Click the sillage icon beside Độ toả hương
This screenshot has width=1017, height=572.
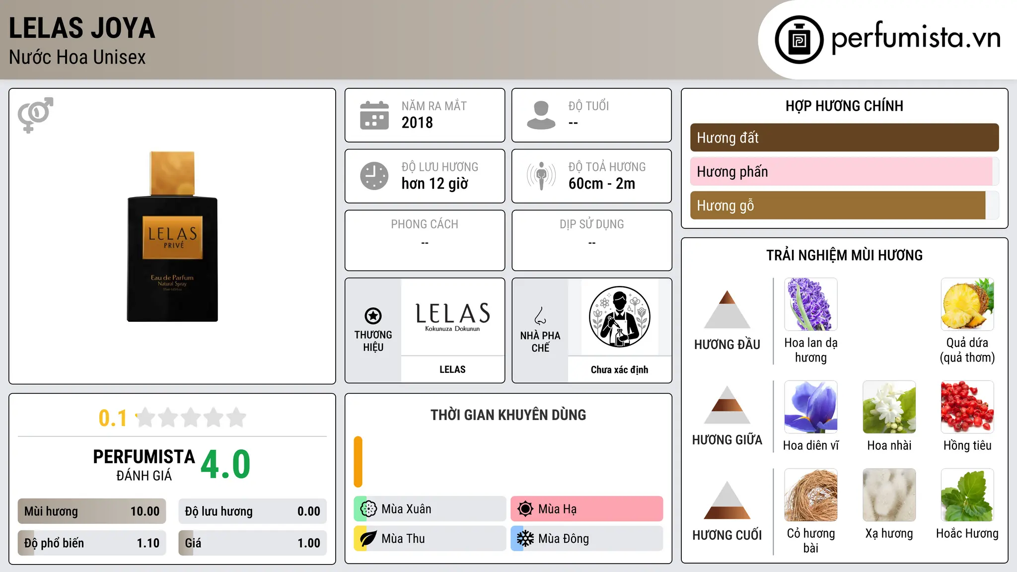point(541,176)
